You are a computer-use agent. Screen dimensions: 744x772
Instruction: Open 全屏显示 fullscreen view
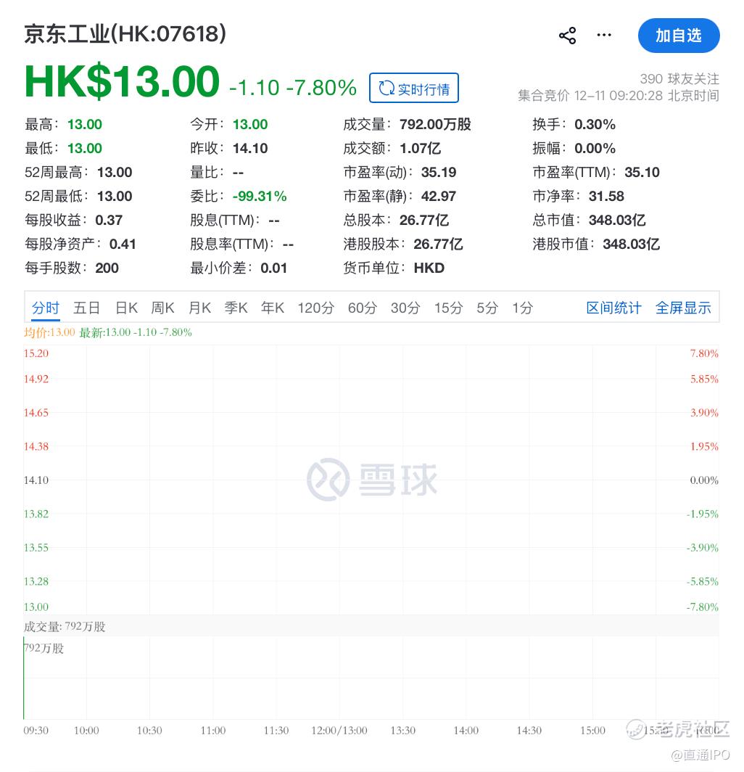tap(683, 308)
